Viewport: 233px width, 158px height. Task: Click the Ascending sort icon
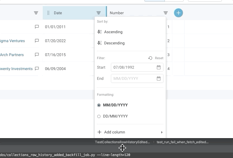[99, 32]
